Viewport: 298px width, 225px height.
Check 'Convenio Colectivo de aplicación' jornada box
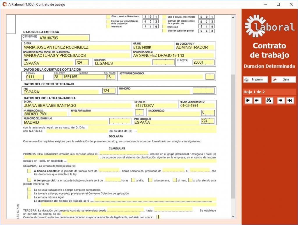click(x=29, y=193)
